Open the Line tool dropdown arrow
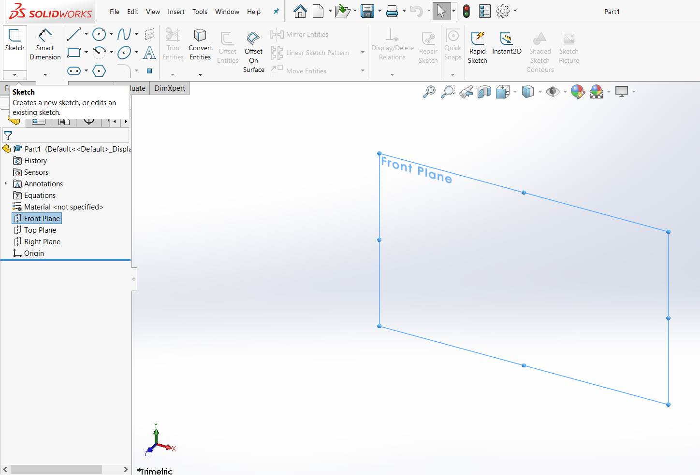Viewport: 700px width, 475px height. 86,34
